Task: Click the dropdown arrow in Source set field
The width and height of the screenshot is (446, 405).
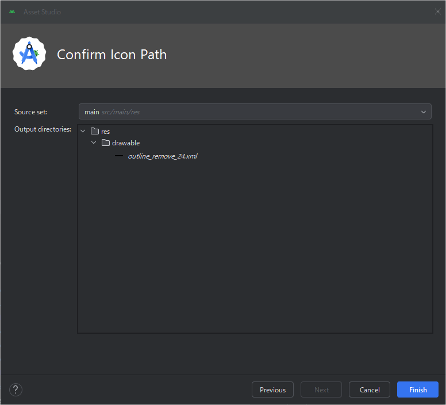Action: coord(423,112)
